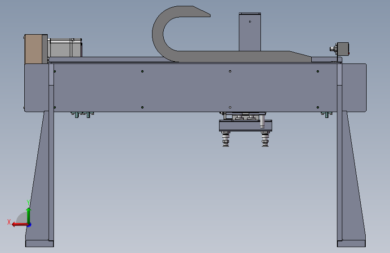
Task: Click the blue Z axis dot of triad
Action: tap(29, 225)
